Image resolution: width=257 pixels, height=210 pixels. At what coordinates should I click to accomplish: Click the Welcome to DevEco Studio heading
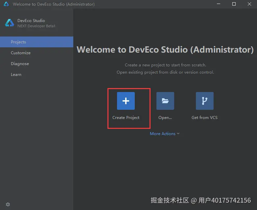[165, 50]
